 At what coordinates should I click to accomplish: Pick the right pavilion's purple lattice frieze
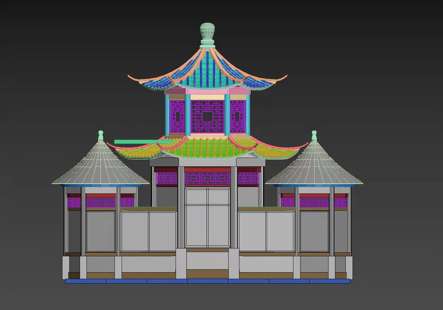(314, 202)
